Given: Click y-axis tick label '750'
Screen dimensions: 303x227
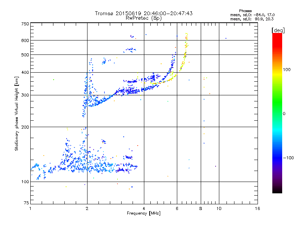Looking at the screenshot, I should pos(25,24).
